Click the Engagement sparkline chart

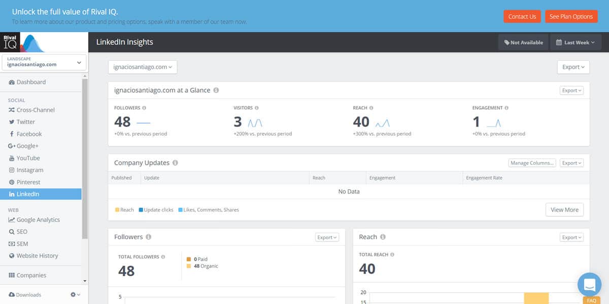pyautogui.click(x=494, y=123)
